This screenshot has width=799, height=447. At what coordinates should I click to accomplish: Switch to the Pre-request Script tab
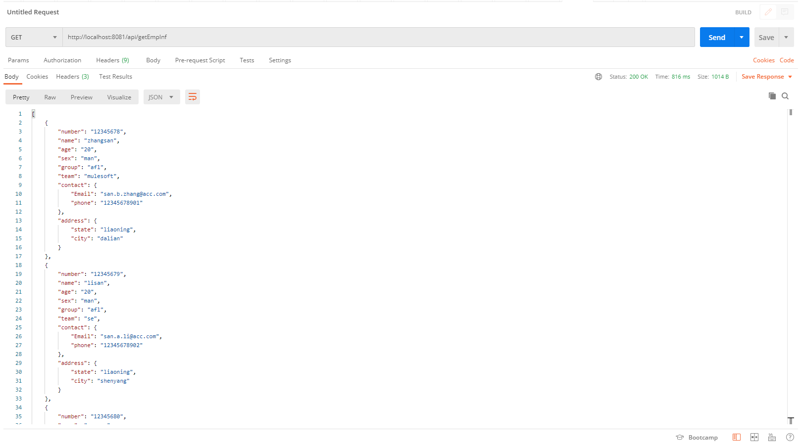coord(200,60)
